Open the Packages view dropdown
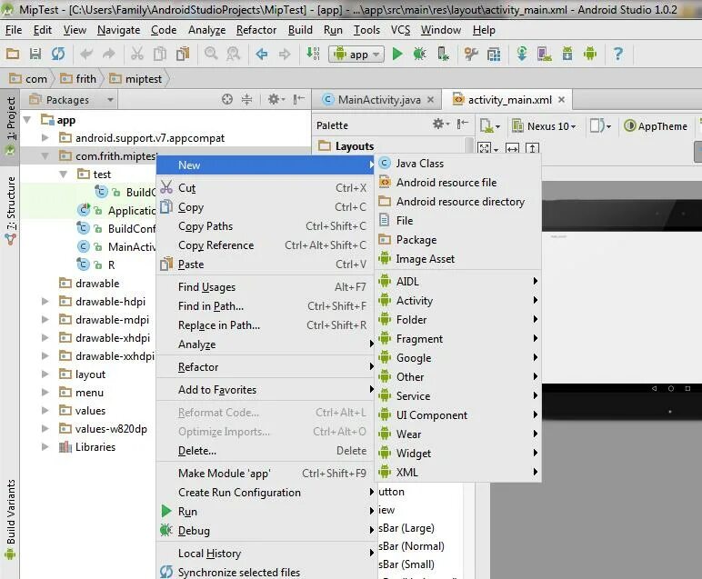The width and height of the screenshot is (702, 579). (x=72, y=99)
